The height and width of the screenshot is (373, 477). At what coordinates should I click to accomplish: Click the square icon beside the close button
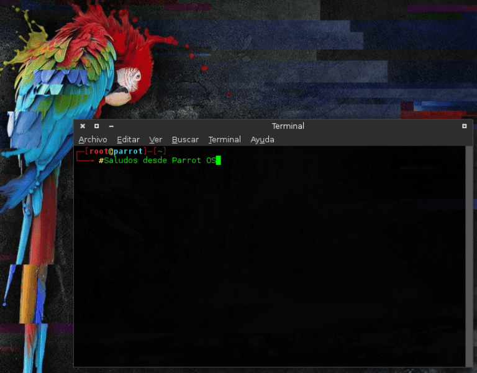pos(96,126)
